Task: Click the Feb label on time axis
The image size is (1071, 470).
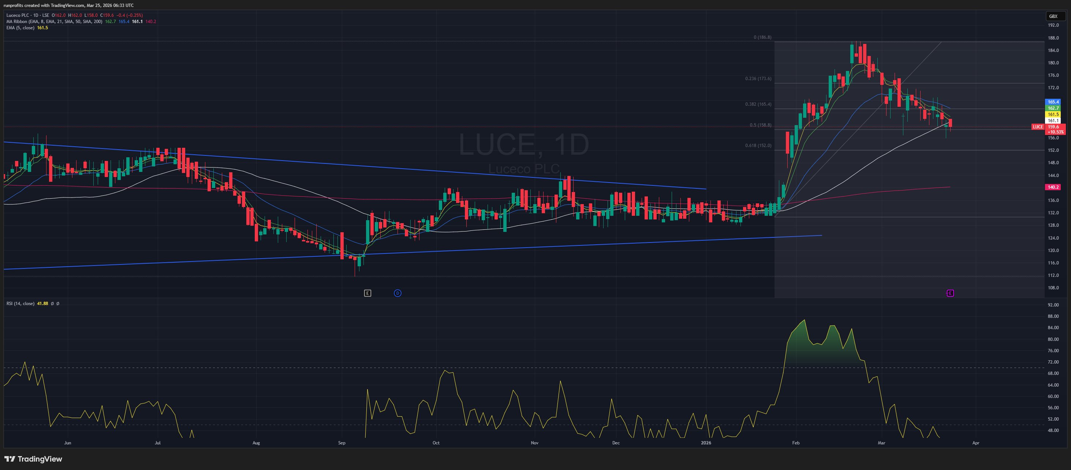Action: [795, 443]
